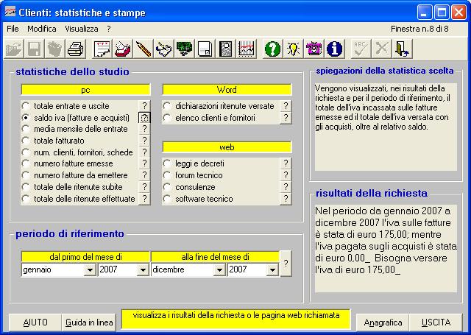
Task: Click the green question mark help icon
Action: [x=272, y=49]
